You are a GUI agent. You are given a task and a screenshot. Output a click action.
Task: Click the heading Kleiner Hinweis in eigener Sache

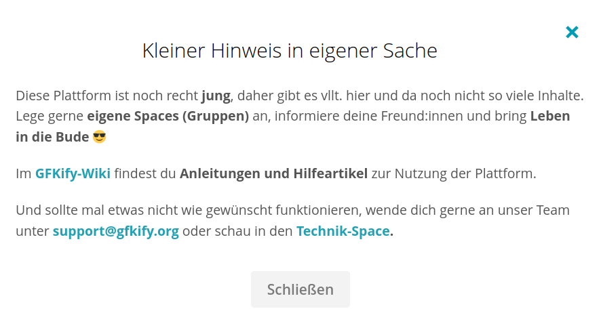coord(290,51)
